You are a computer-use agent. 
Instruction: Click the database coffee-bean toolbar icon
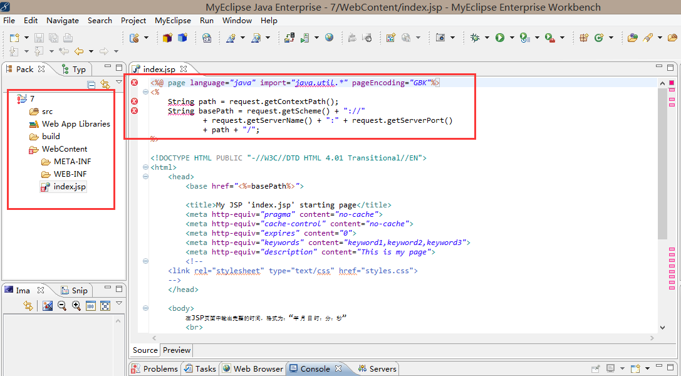click(134, 38)
